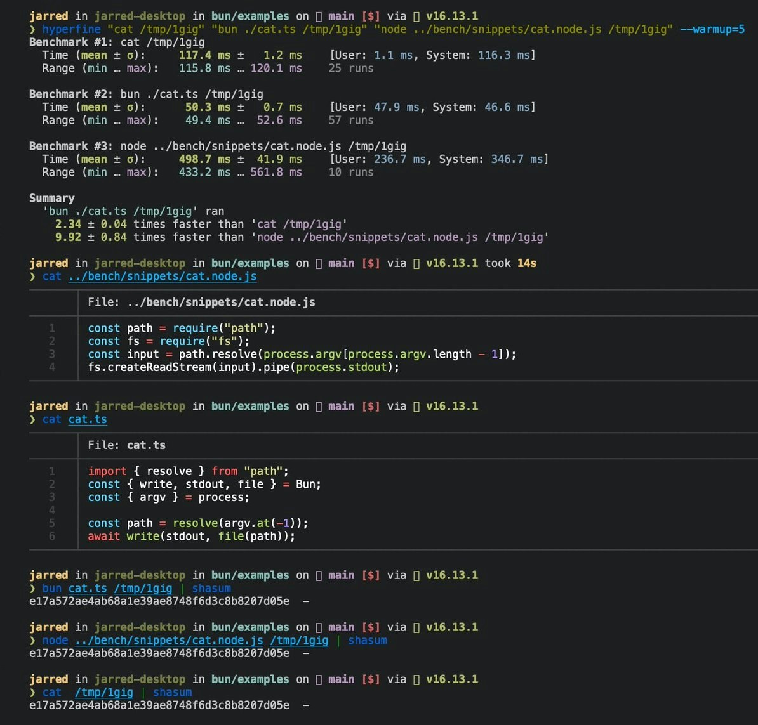Click the node version icon in first prompt
This screenshot has width=758, height=725.
tap(416, 17)
